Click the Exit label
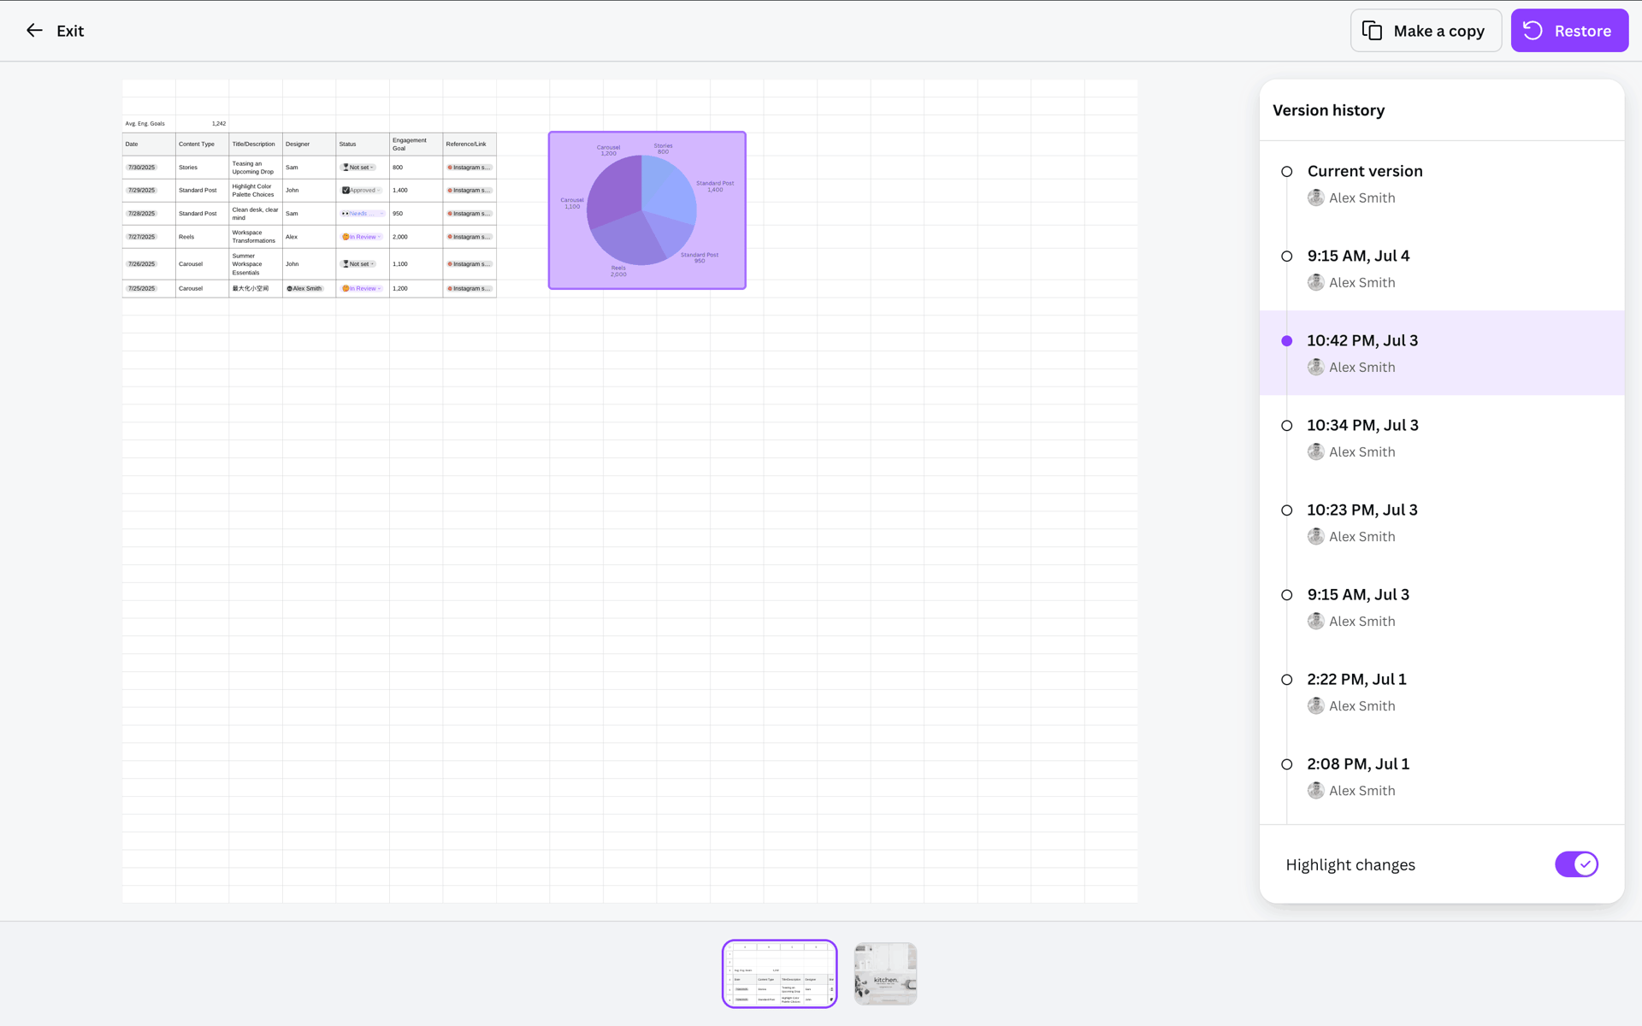This screenshot has width=1642, height=1026. coord(70,31)
